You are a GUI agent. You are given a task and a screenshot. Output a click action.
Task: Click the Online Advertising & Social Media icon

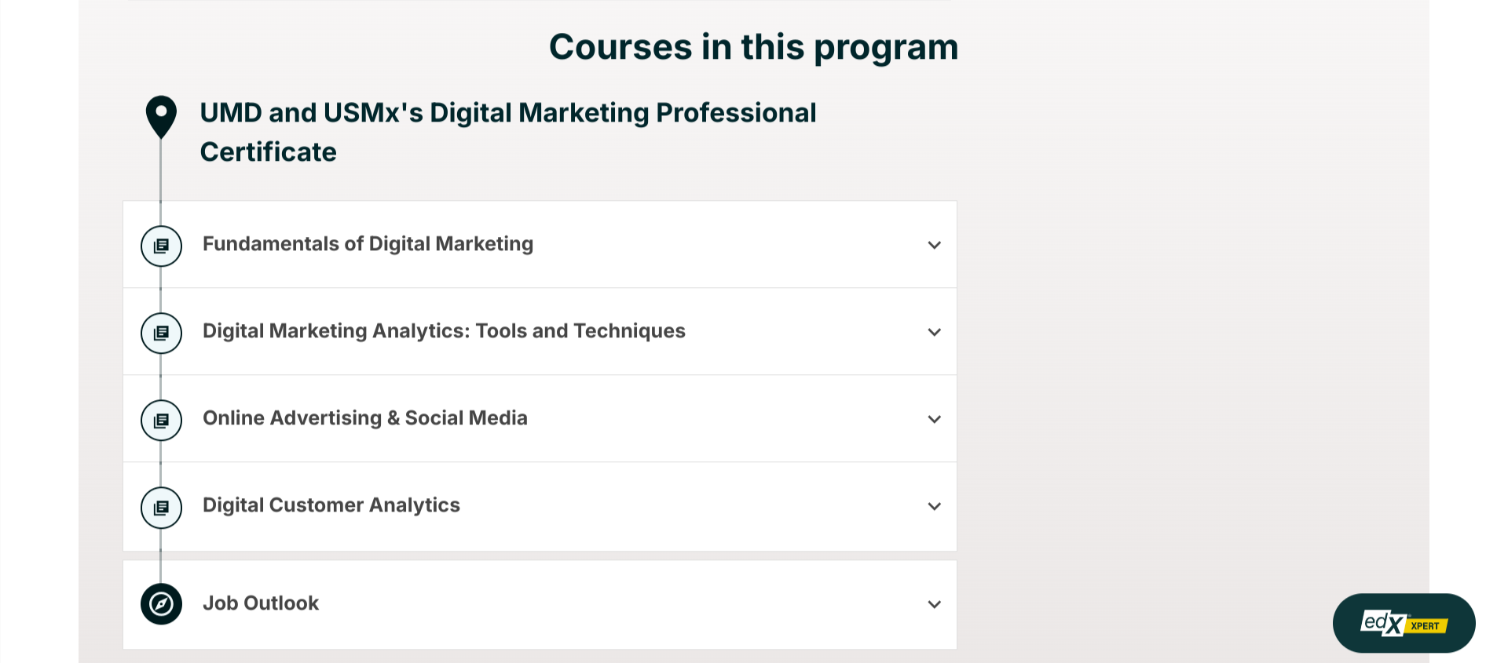pyautogui.click(x=161, y=420)
